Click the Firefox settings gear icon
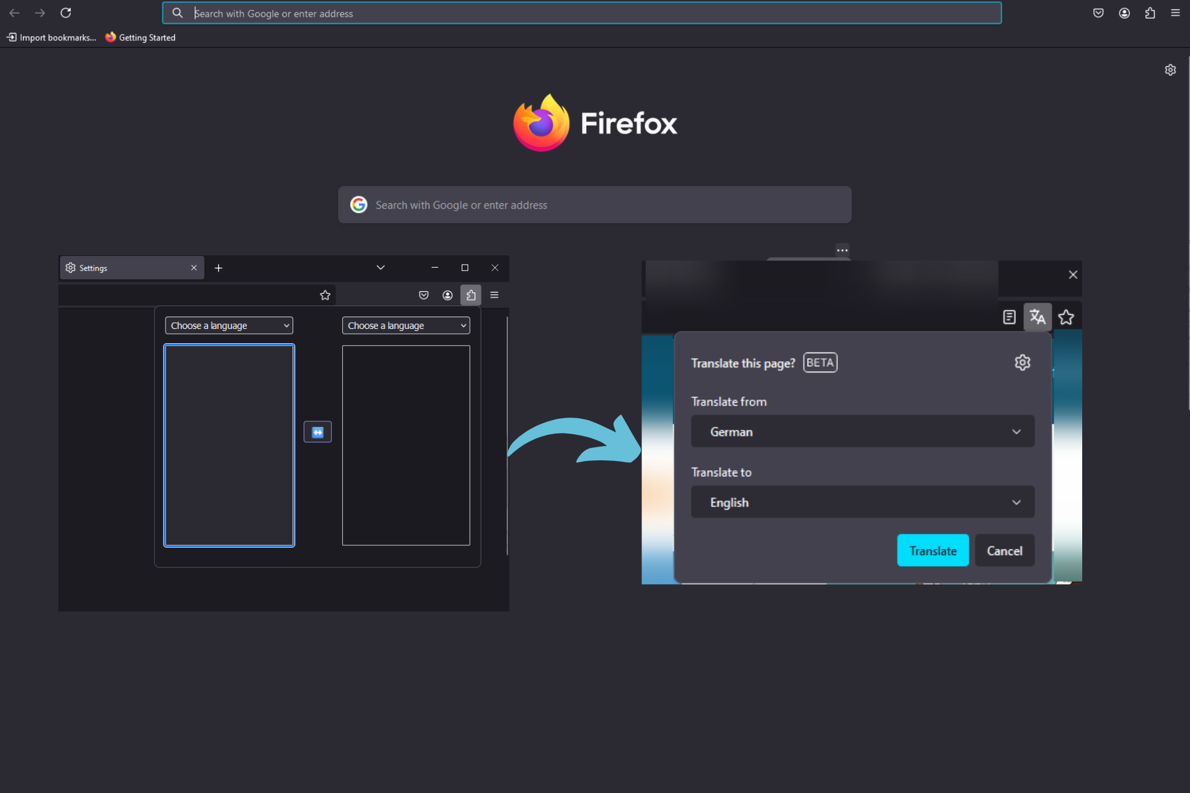This screenshot has width=1190, height=793. tap(1170, 70)
